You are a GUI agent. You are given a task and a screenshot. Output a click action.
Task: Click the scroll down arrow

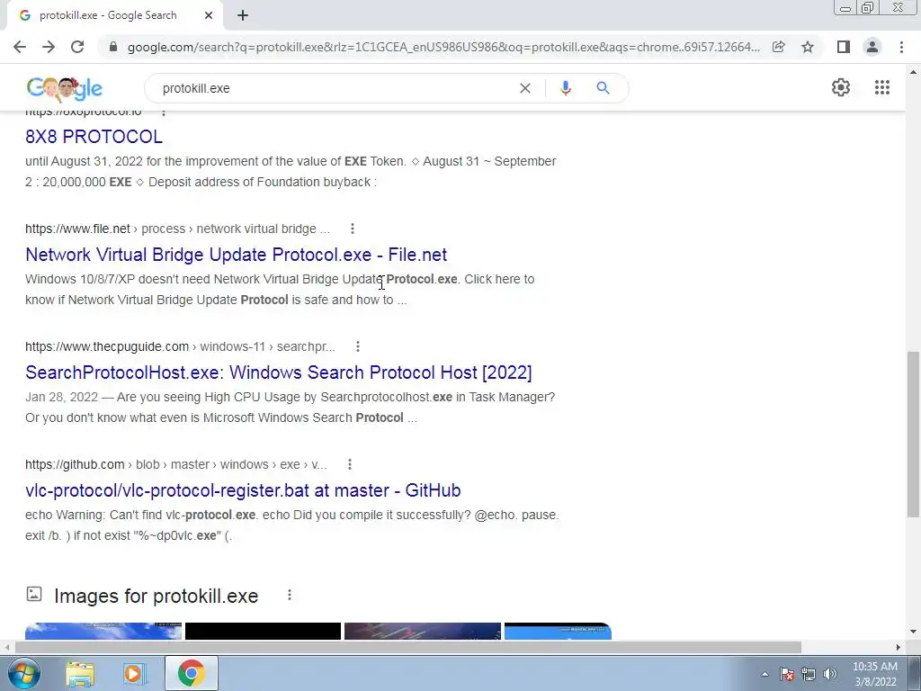913,633
